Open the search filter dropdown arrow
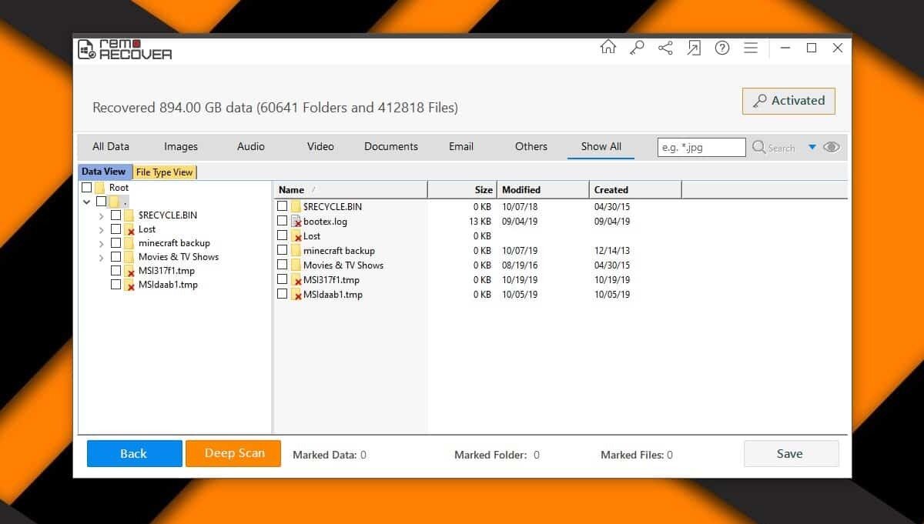This screenshot has height=524, width=924. coord(812,147)
